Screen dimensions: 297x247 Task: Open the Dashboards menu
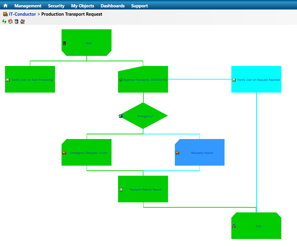112,6
